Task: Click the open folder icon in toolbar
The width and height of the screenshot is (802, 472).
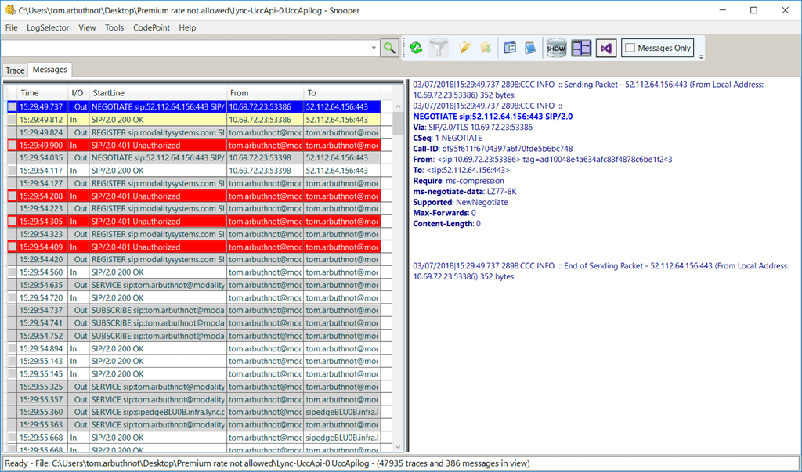Action: pos(465,49)
